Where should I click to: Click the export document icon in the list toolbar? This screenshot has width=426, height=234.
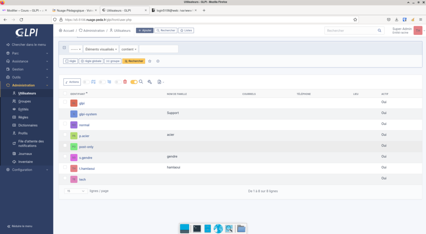click(159, 82)
